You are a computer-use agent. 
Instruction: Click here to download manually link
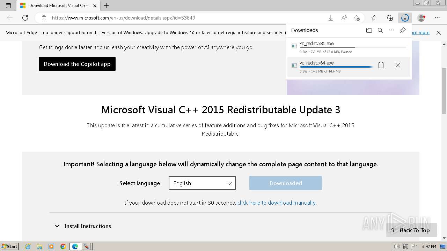[277, 203]
